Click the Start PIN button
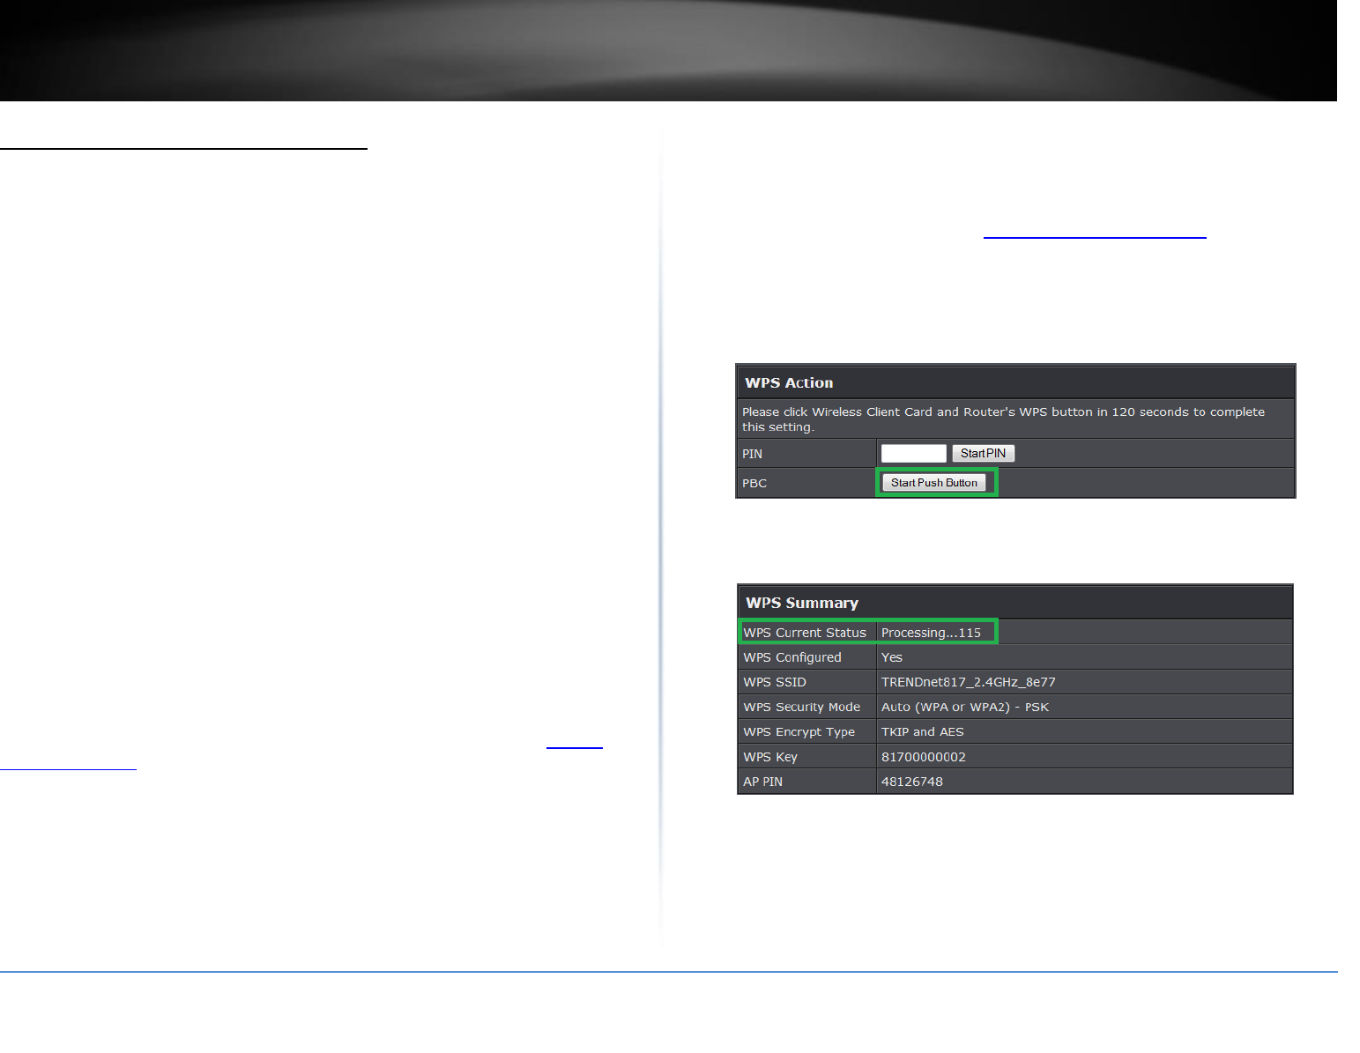Screen dimensions: 1360x1053 [x=983, y=453]
